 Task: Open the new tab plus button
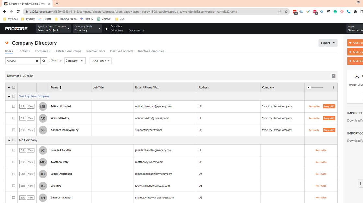pos(57,4)
